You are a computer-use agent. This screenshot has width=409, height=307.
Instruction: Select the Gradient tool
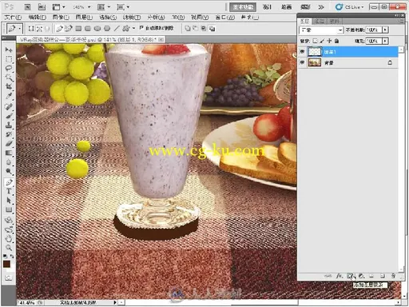tap(9, 153)
